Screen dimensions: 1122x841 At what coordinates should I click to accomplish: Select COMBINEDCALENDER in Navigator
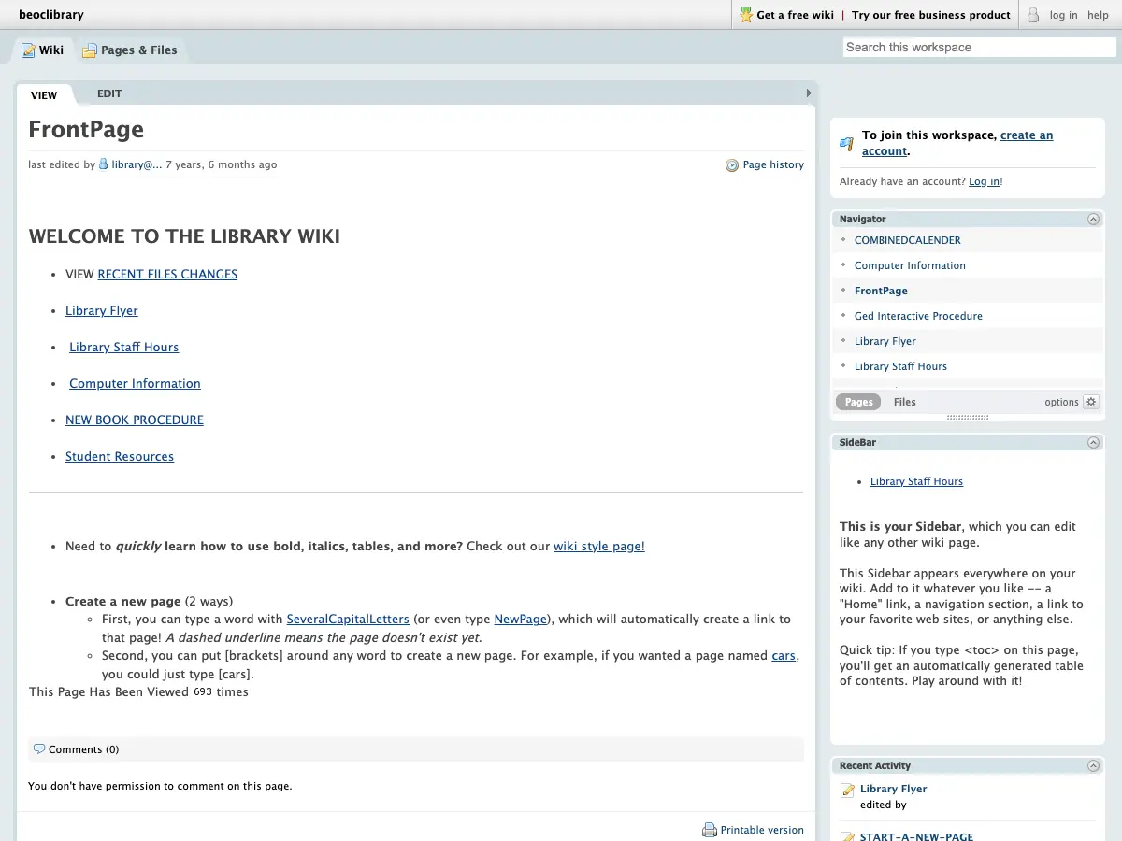(908, 240)
